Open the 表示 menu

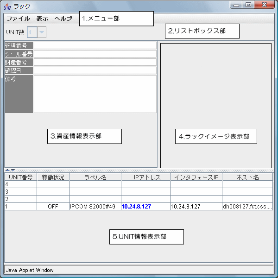[x=42, y=19]
